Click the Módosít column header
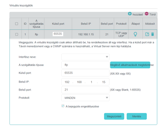This screenshot has height=126, width=158. point(150,24)
